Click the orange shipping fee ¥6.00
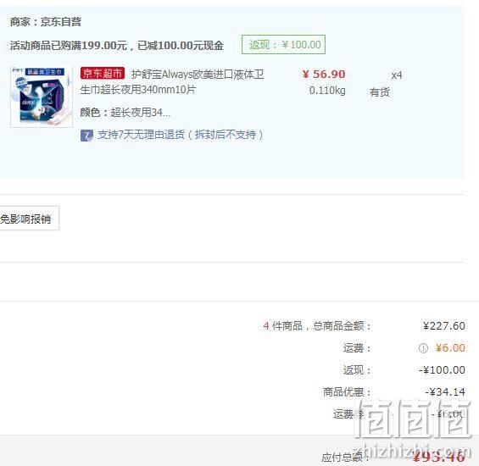The image size is (479, 466). tap(450, 348)
